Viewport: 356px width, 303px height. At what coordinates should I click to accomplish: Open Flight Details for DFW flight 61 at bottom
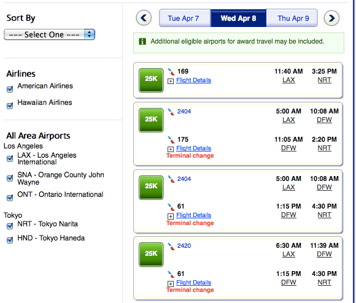[194, 283]
